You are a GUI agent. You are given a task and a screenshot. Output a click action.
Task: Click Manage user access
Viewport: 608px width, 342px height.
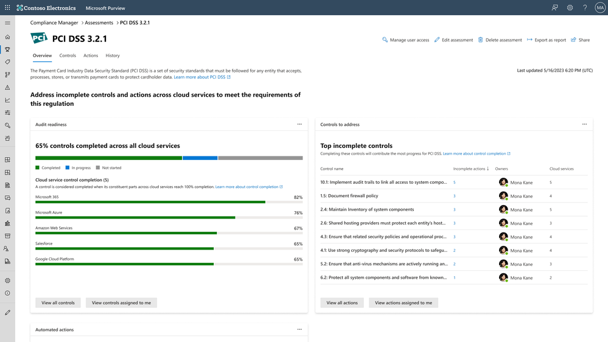(405, 40)
